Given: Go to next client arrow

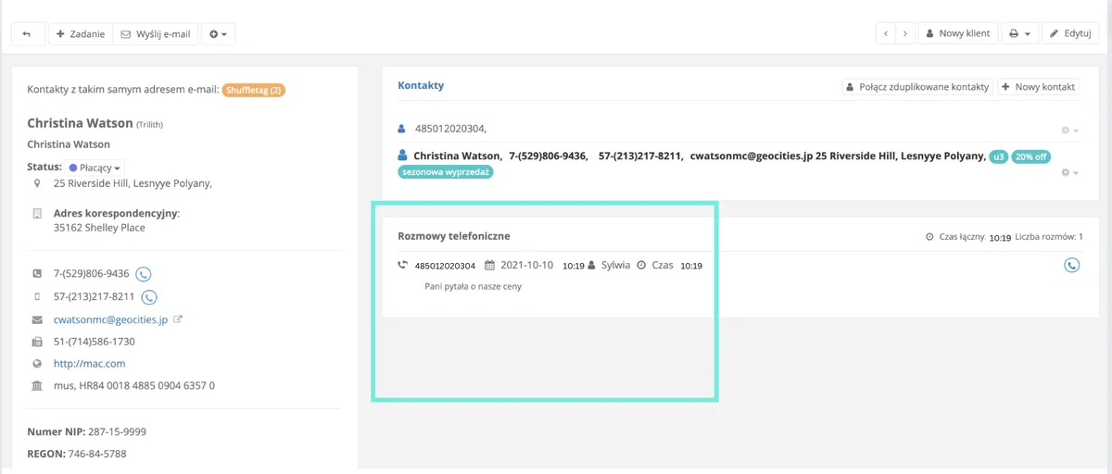Looking at the screenshot, I should point(906,34).
